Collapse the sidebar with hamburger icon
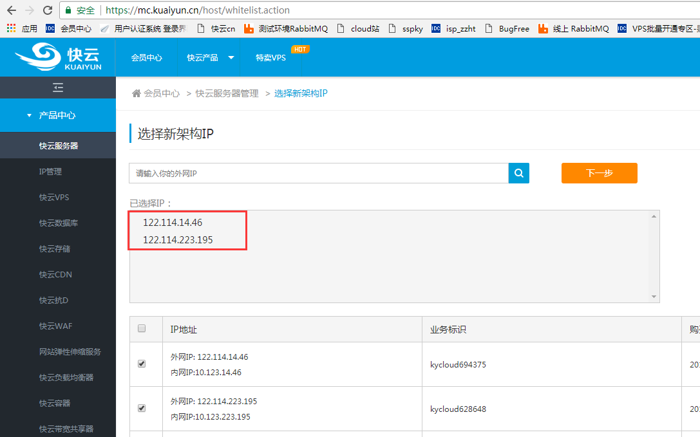700x437 pixels. 58,88
